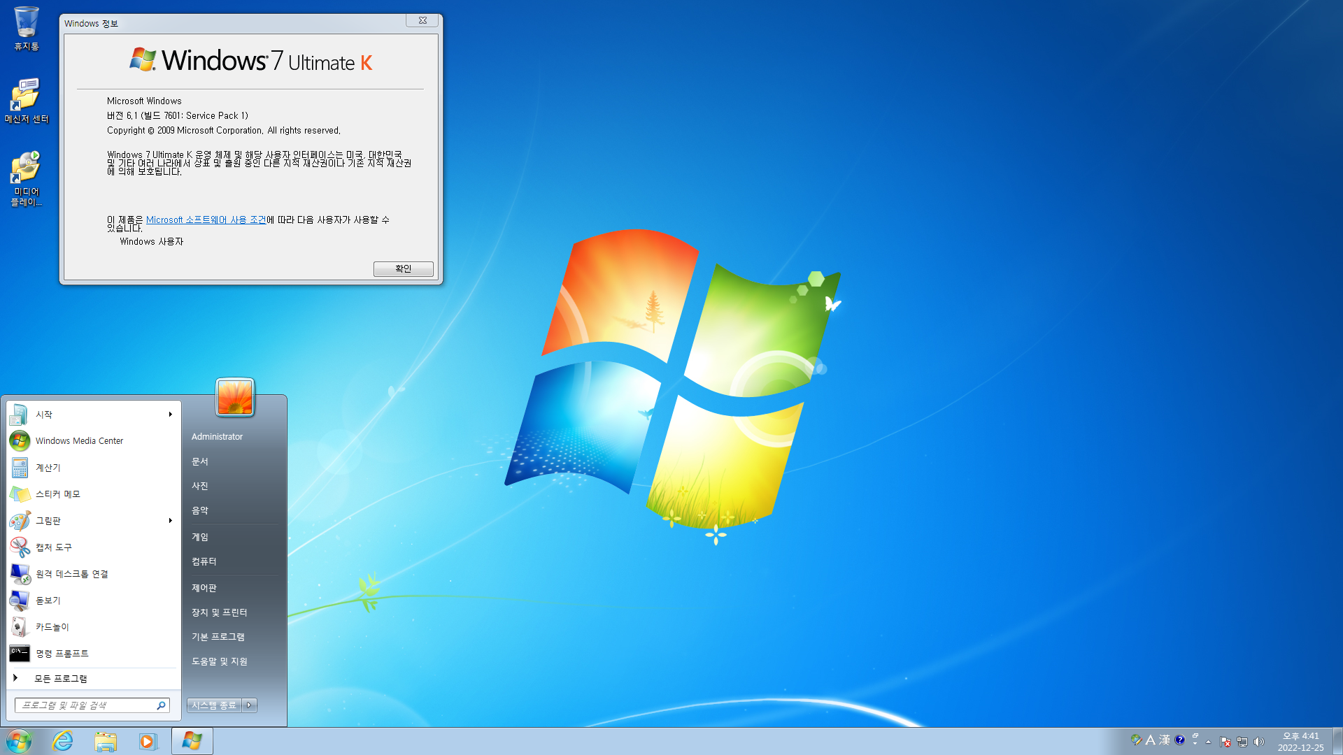Image resolution: width=1343 pixels, height=755 pixels.
Task: Click the 시스템 종료 (Shut down) button
Action: click(x=214, y=705)
